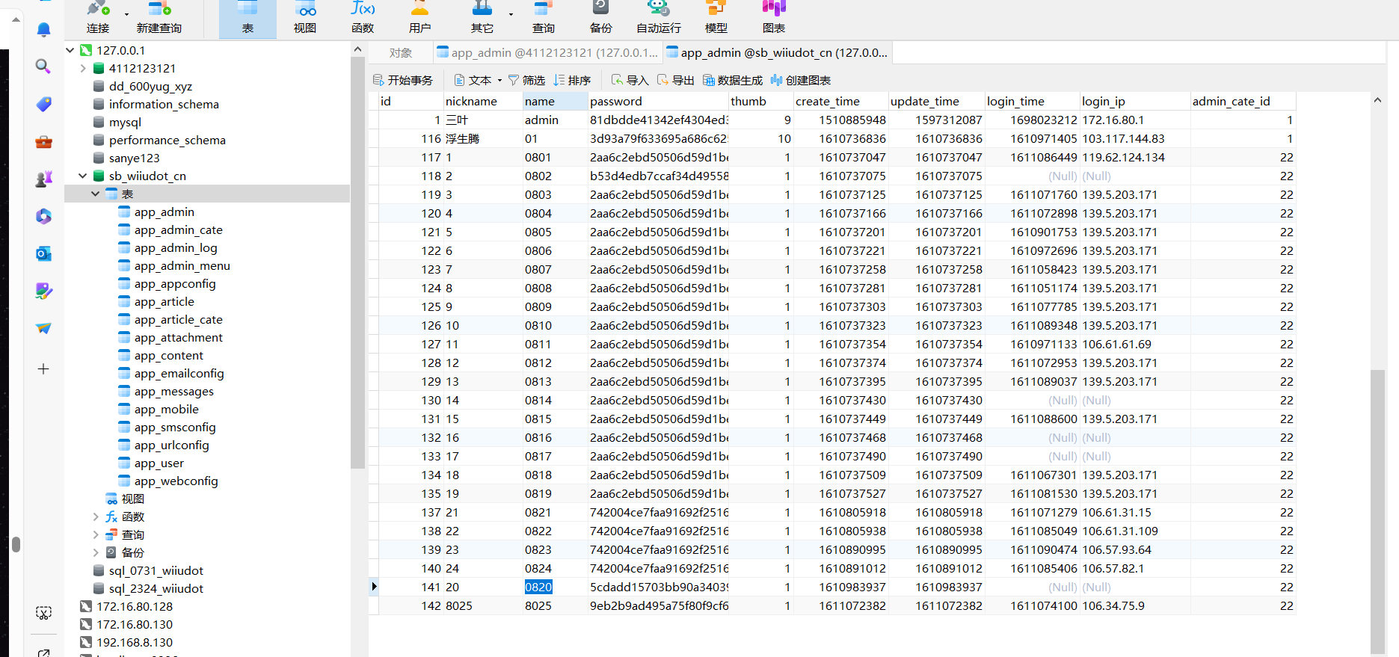Collapse the 表 (Tables) tree node

click(x=96, y=194)
